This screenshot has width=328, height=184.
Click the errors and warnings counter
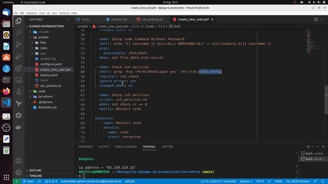[x=51, y=181]
